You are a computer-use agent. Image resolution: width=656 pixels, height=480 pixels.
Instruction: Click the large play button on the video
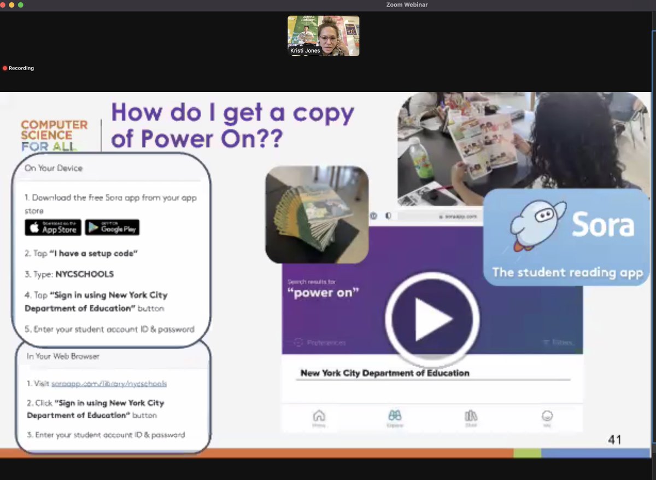pos(432,319)
